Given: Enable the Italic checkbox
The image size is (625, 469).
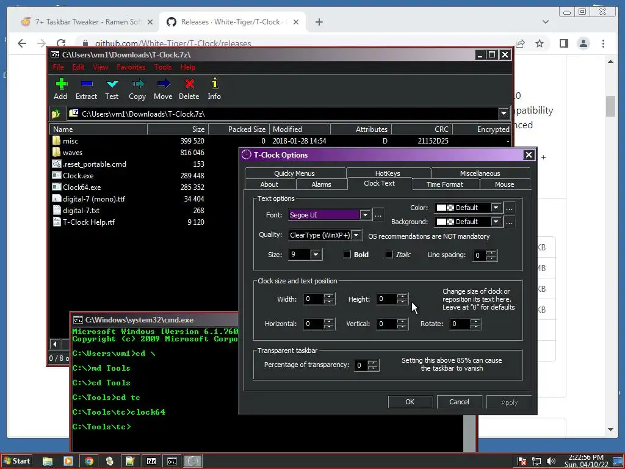Looking at the screenshot, I should [389, 255].
